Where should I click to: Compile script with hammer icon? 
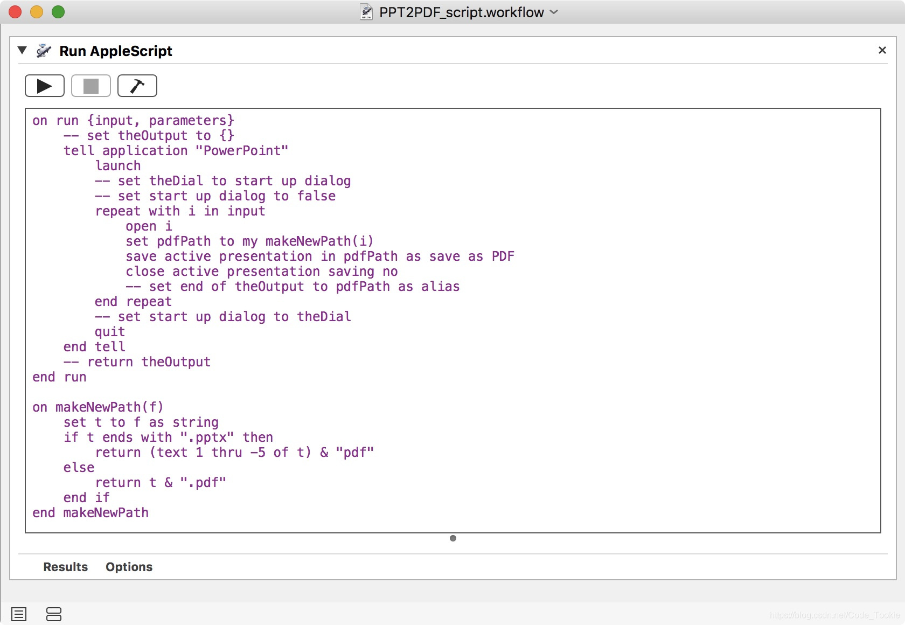pos(137,86)
